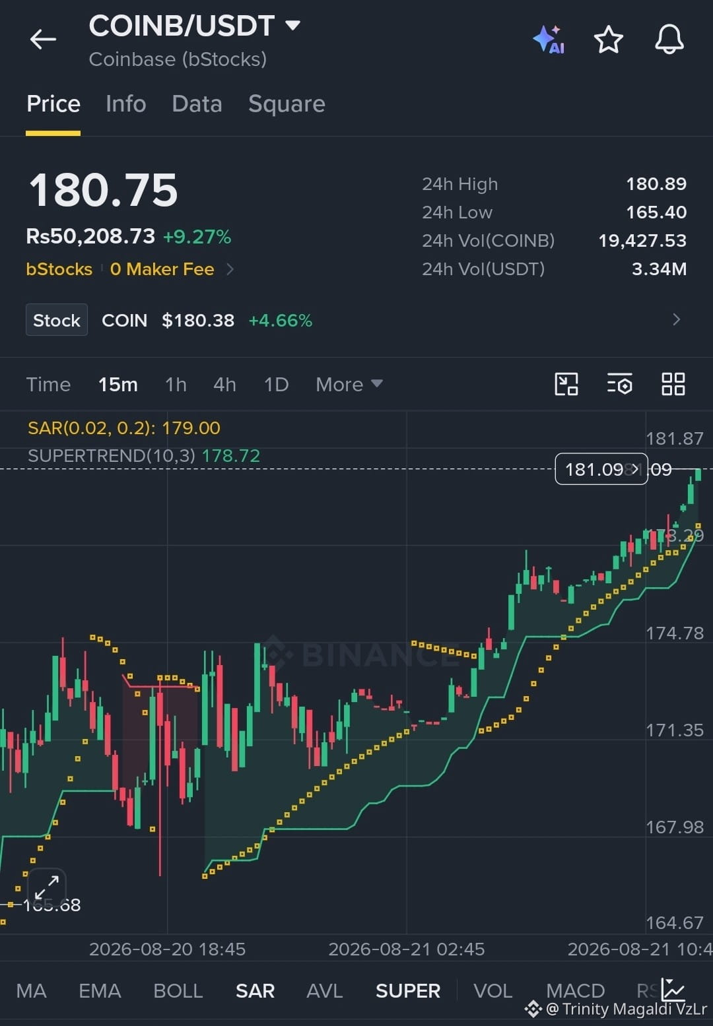Tap the 171.35 price axis label

pyautogui.click(x=675, y=730)
